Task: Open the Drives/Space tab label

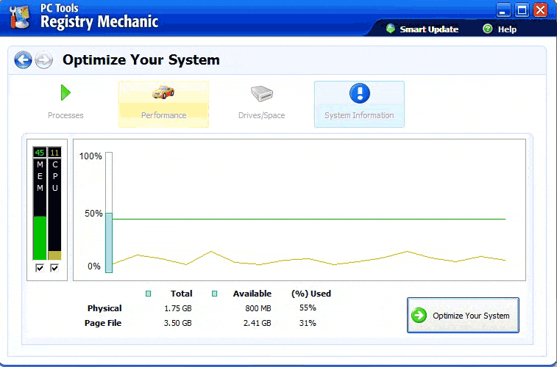Action: (x=262, y=115)
